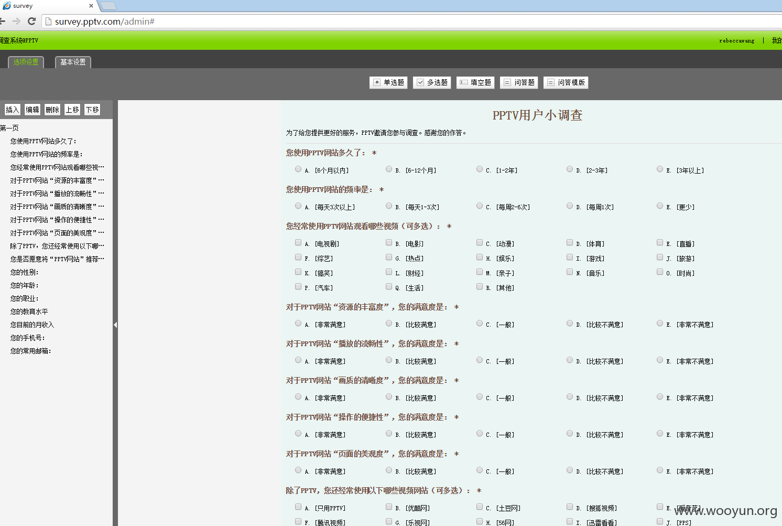Select radio option 6个月以内
Viewport: 782px width, 526px height.
298,169
